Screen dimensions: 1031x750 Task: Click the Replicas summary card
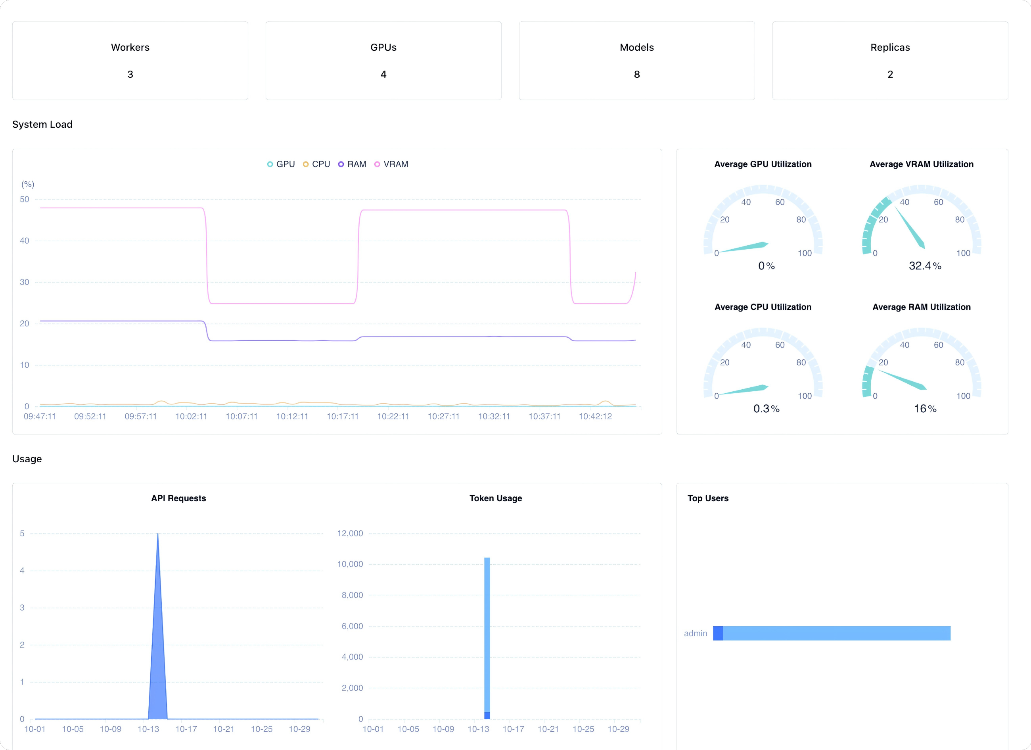(x=889, y=60)
